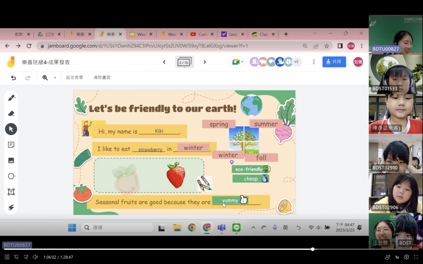
Task: Select the circle shape tool
Action: (x=11, y=176)
